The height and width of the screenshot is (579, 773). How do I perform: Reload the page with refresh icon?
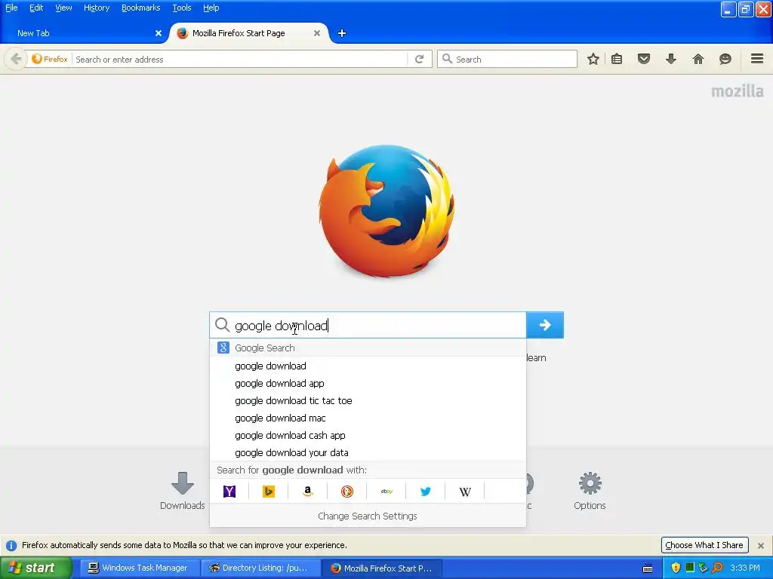coord(420,59)
